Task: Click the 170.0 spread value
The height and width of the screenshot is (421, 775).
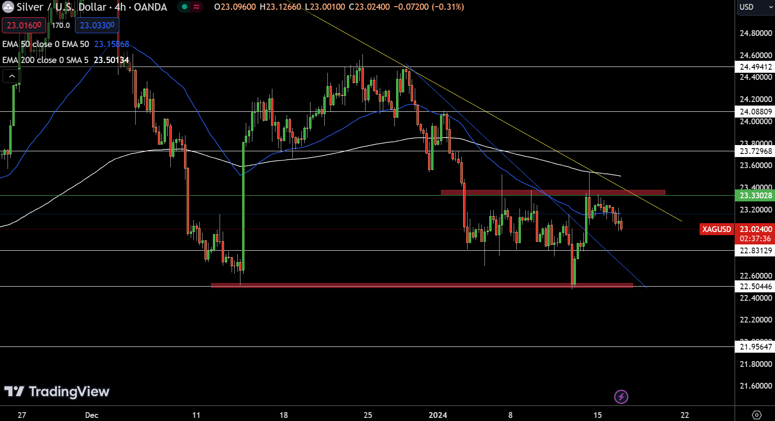Action: (x=61, y=25)
